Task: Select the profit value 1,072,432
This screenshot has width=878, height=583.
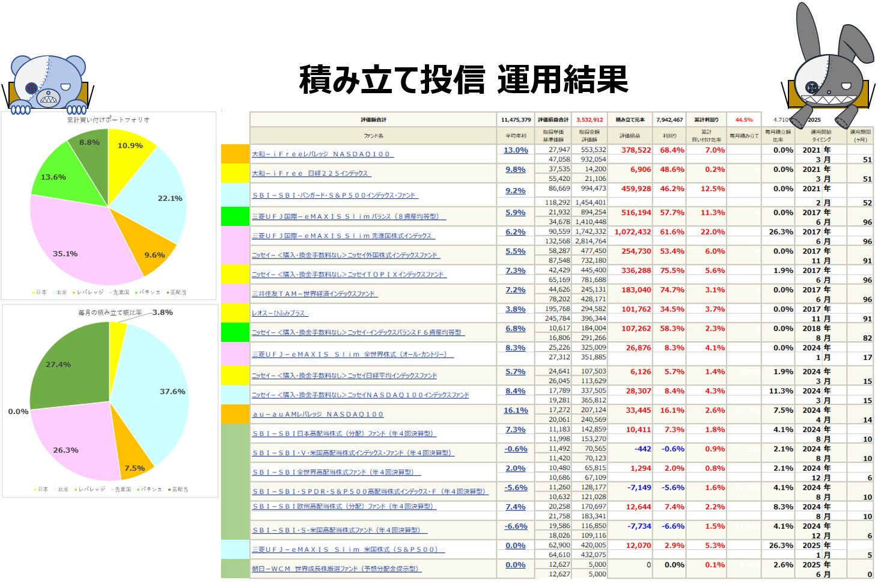Action: (x=632, y=232)
